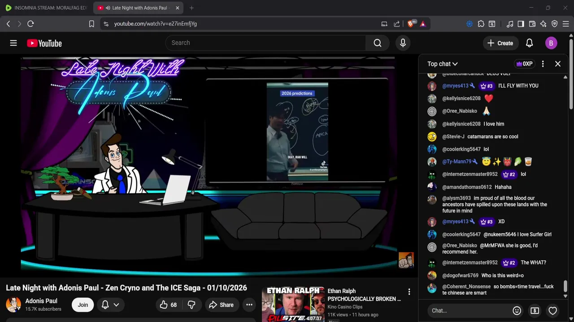Image resolution: width=574 pixels, height=322 pixels.
Task: Focus the YouTube search field
Action: point(265,43)
